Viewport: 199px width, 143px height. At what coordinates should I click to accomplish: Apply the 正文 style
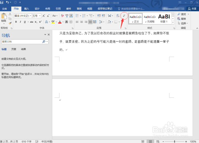136,18
